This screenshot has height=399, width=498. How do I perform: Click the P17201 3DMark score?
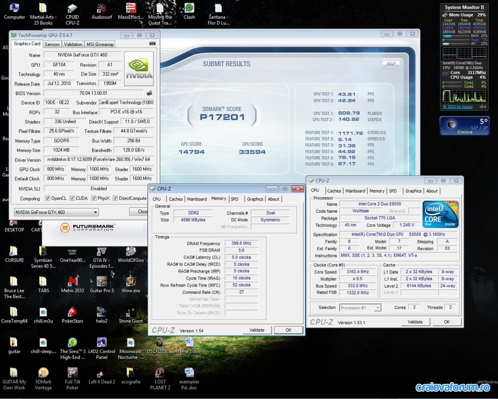point(222,117)
